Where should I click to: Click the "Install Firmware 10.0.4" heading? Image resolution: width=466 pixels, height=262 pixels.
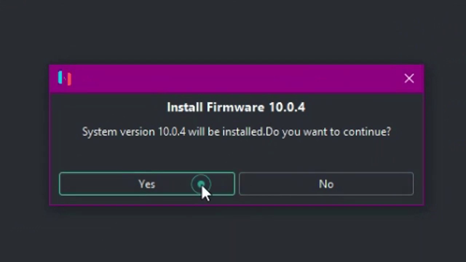click(236, 107)
